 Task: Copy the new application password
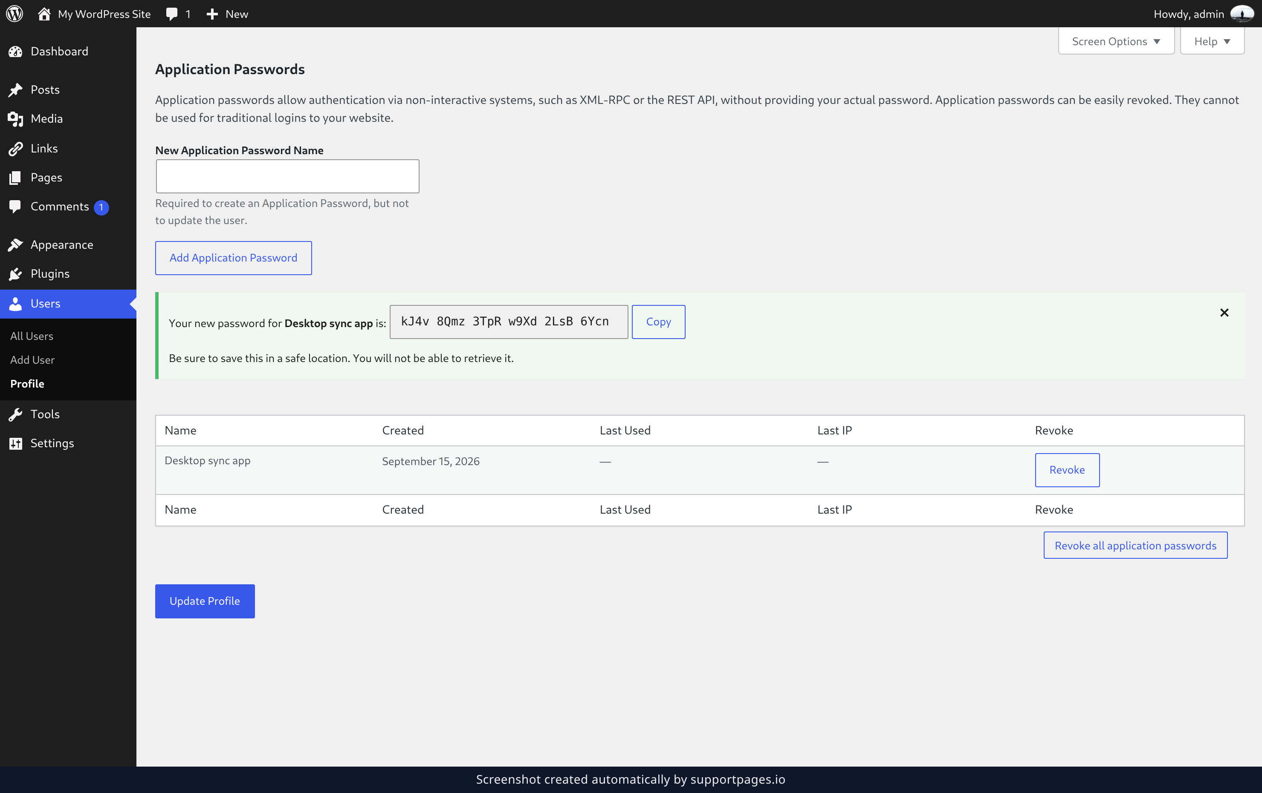click(658, 322)
